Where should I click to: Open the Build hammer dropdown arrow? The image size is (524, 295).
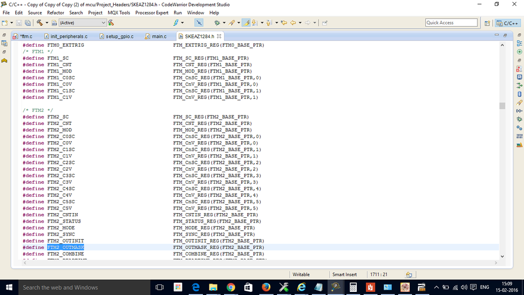pos(47,23)
